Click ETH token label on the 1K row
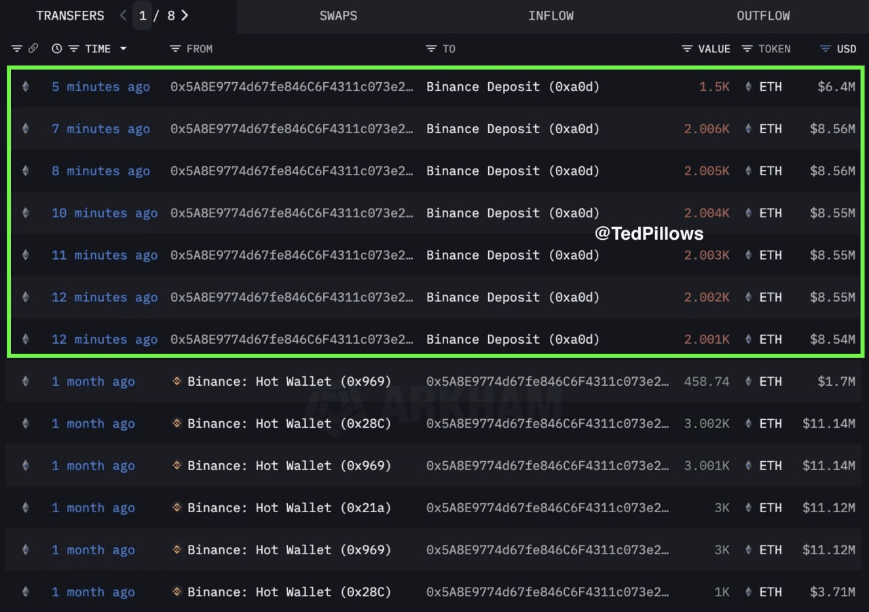 pos(771,592)
